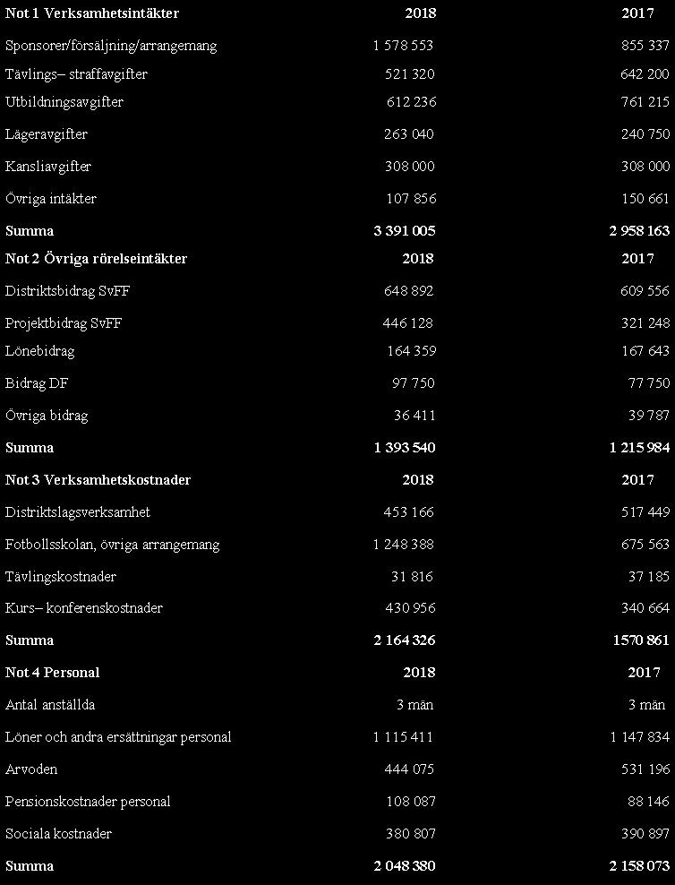The image size is (675, 885).
Task: Select the Fotbollsskolan, övriga arrangemang label
Action: click(112, 545)
